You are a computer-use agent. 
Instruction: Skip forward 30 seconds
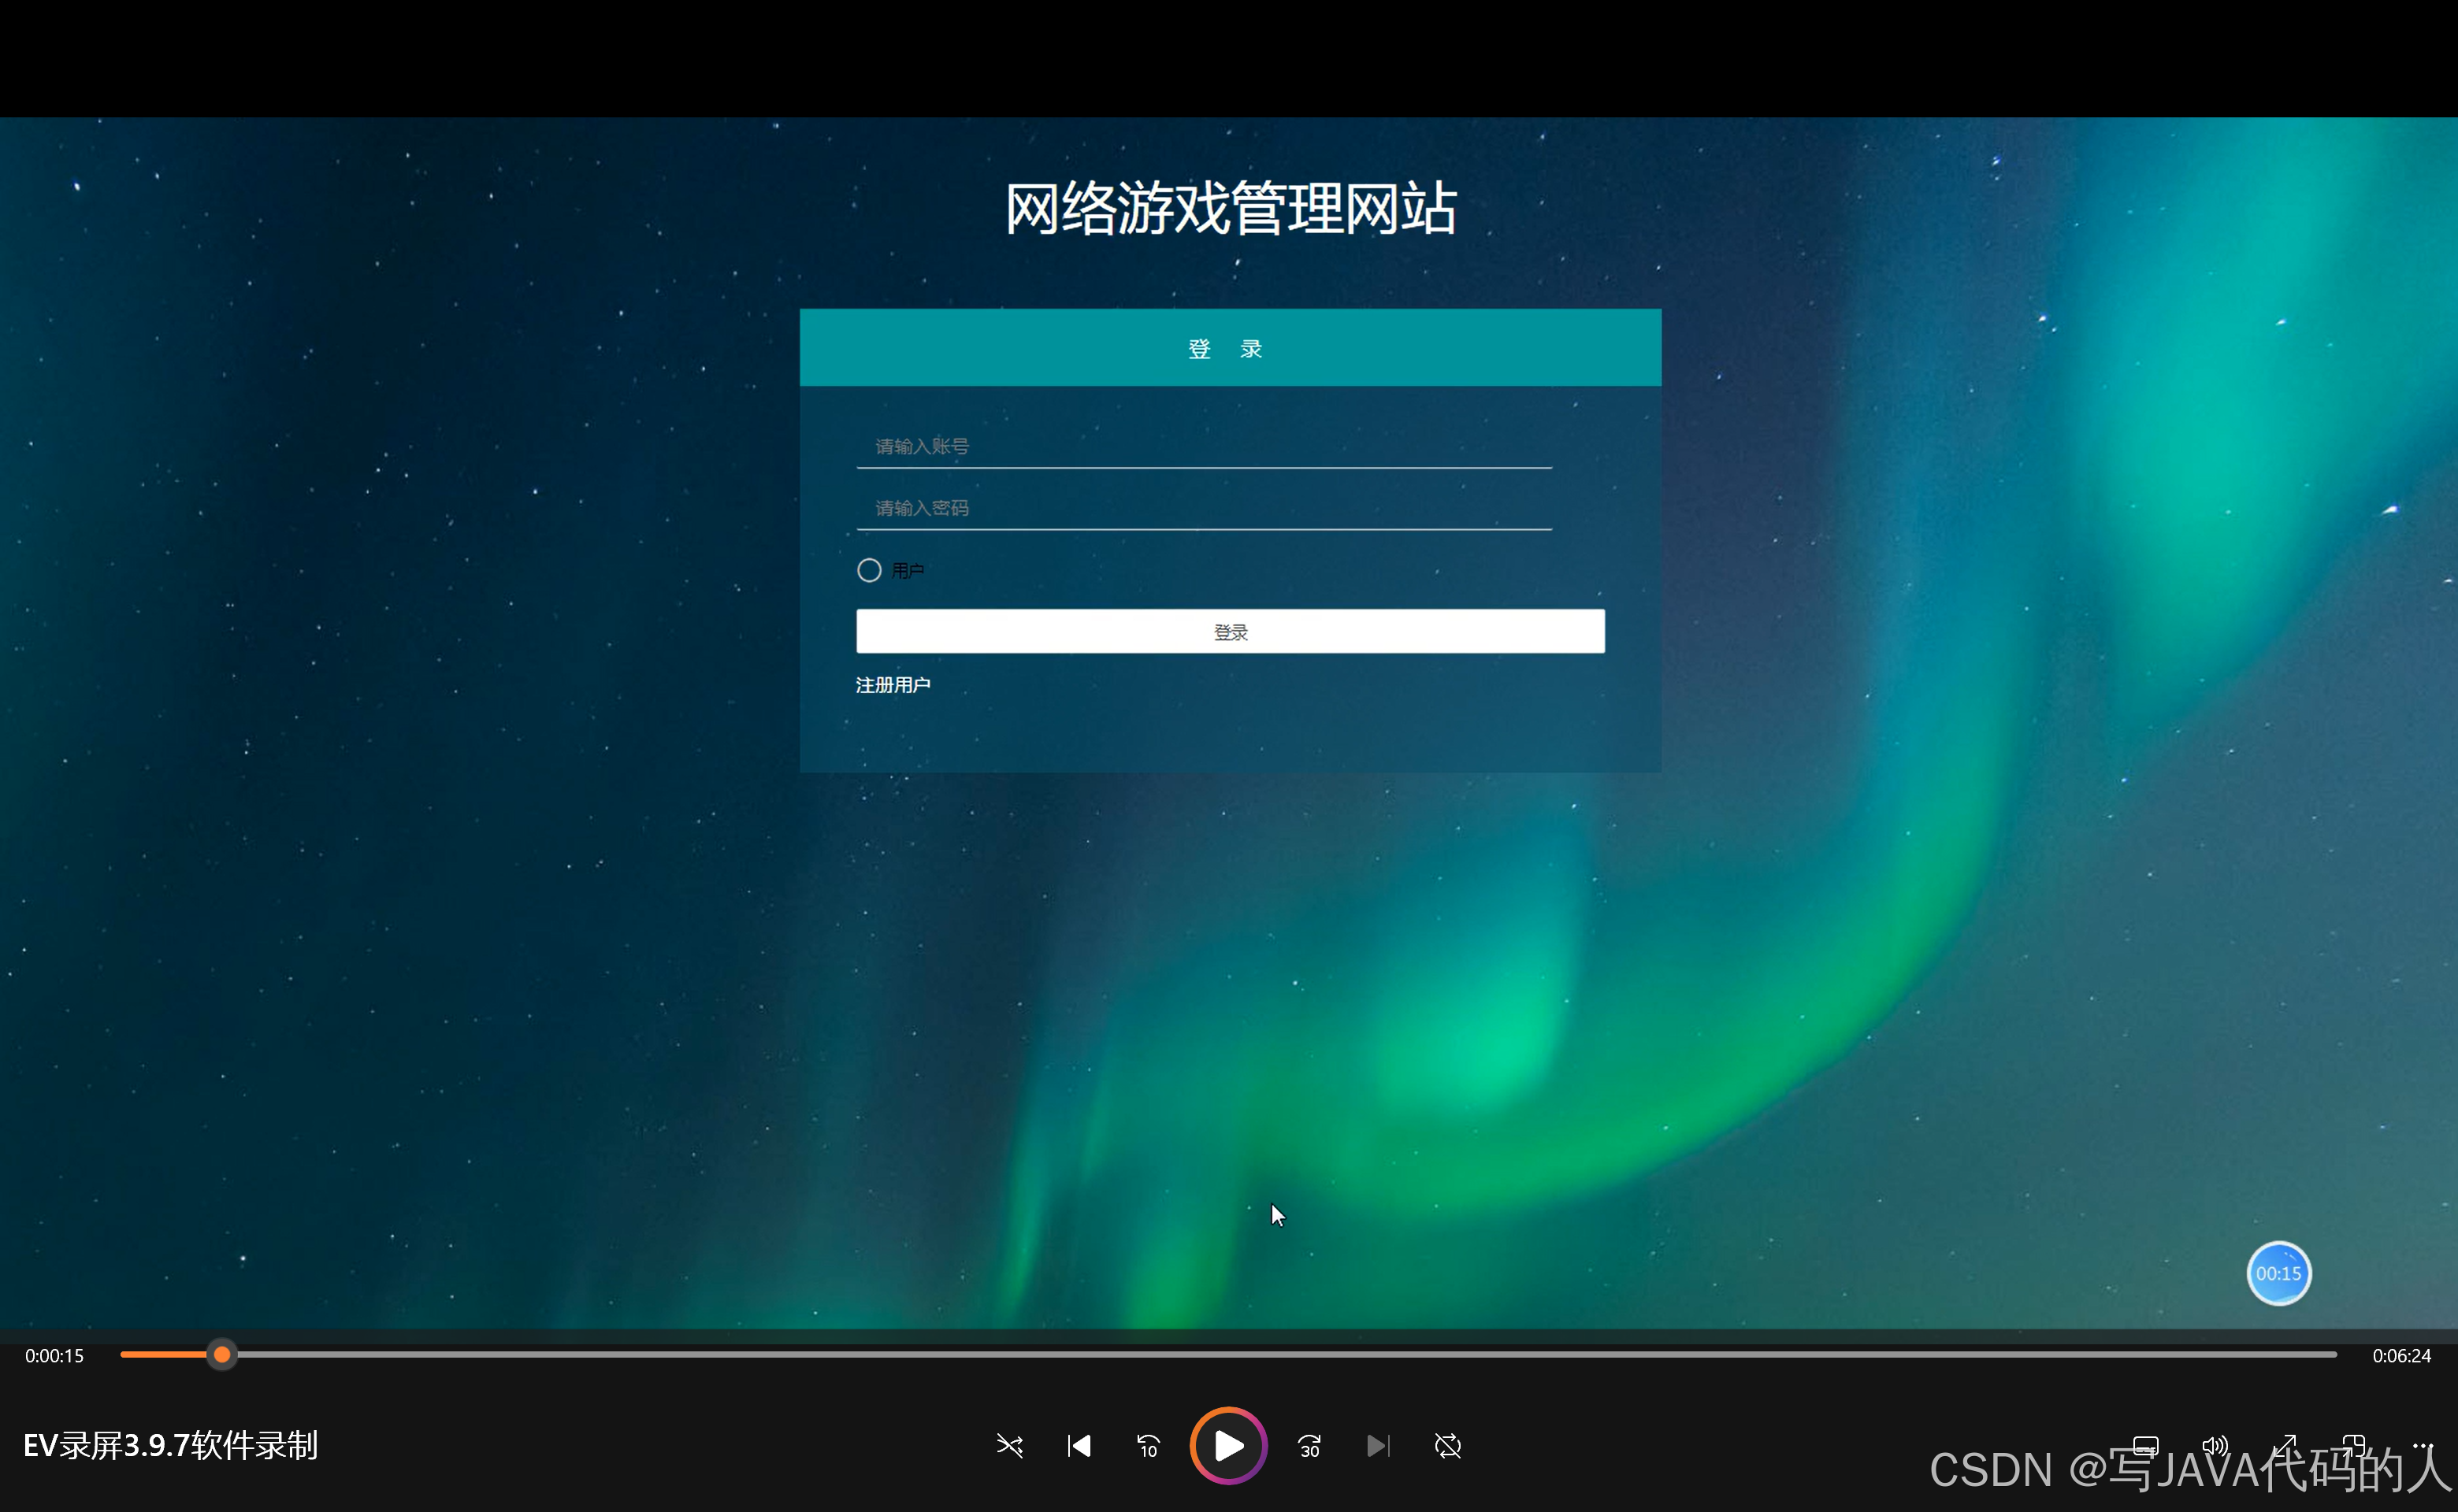point(1309,1445)
